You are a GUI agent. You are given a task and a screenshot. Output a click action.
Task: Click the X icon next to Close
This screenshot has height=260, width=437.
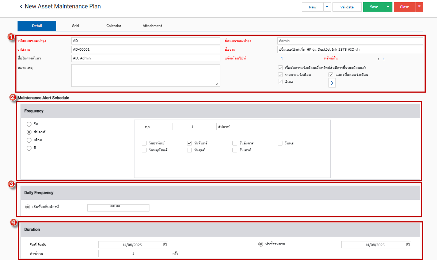coord(419,7)
